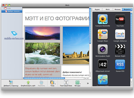Pick the Фильм iSight clapperboard widget
The image size is (134, 98).
[x=120, y=49]
